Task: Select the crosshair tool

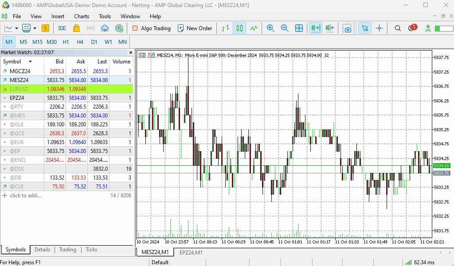Action: click(379, 28)
